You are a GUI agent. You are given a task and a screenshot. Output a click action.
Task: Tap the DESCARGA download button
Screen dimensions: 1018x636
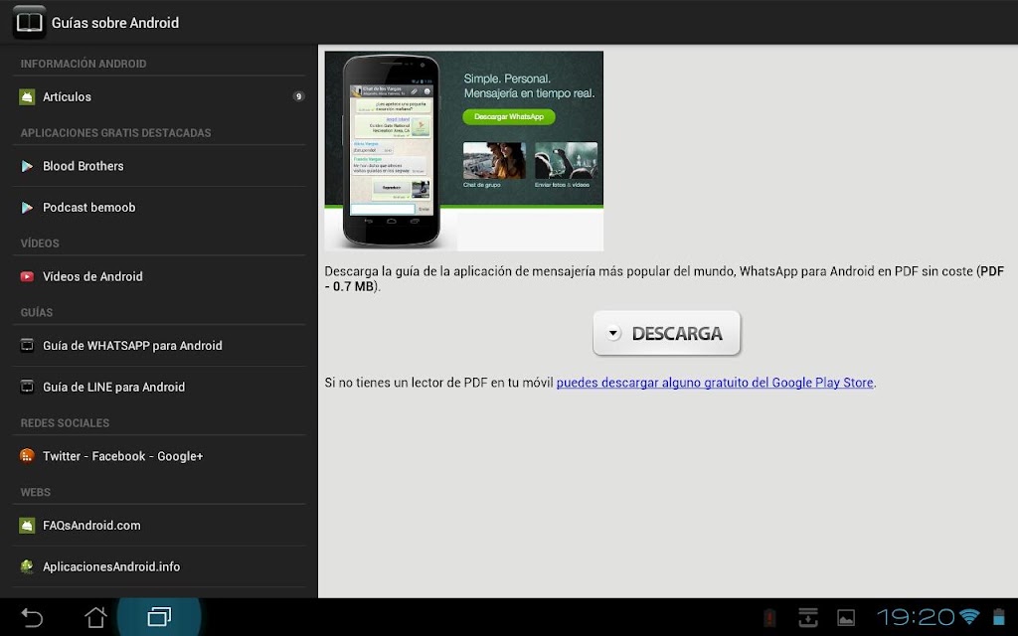point(667,333)
